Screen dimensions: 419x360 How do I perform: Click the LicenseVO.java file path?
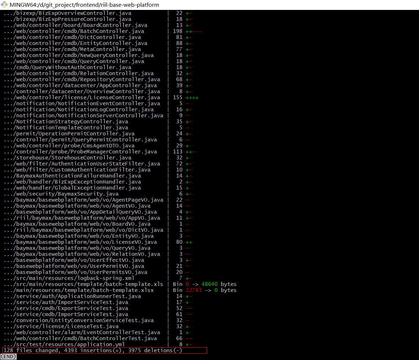click(80, 242)
